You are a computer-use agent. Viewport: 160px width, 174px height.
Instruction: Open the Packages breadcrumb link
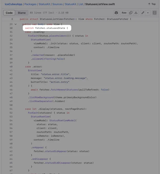[x=30, y=4]
